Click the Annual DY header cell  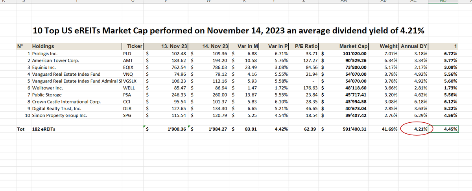click(x=414, y=46)
